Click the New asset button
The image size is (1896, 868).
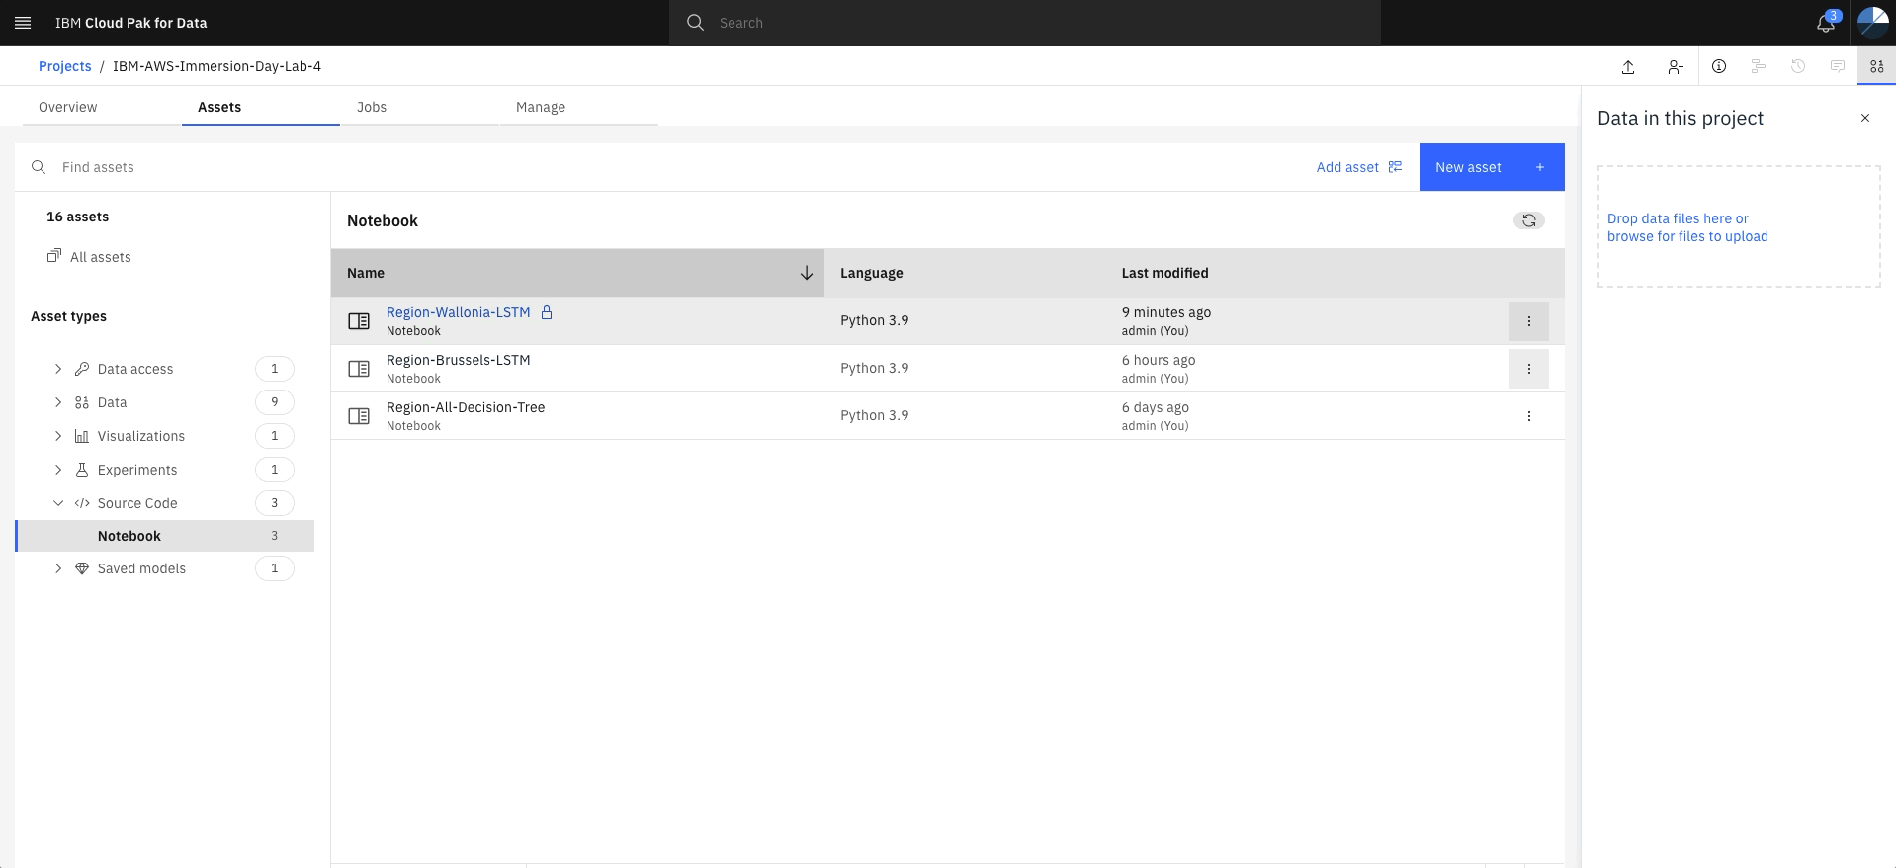1492,167
